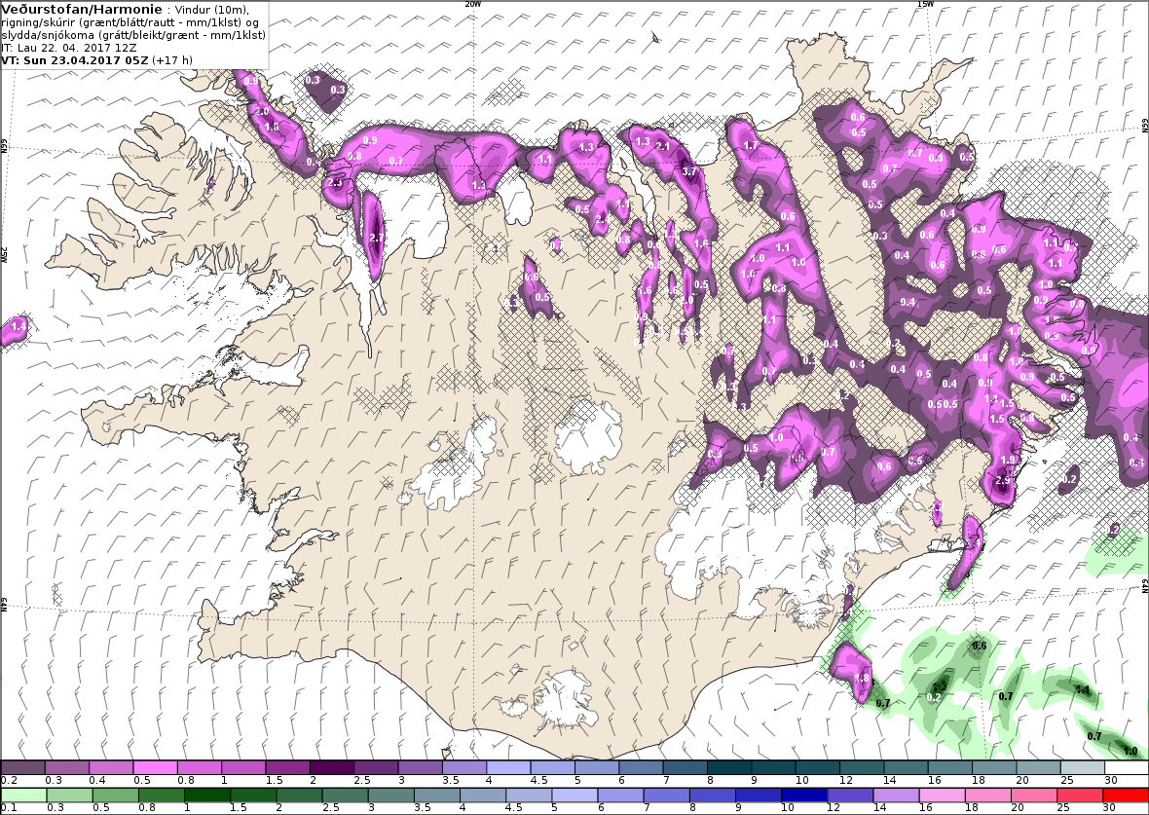The width and height of the screenshot is (1149, 815).
Task: Pick the 30 white snow legend swatch
Action: [1127, 767]
